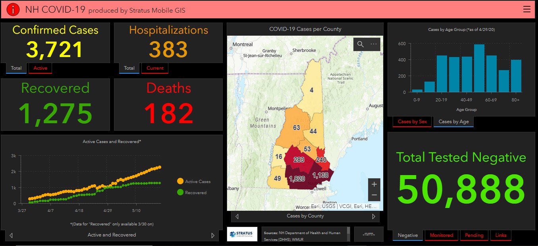Switch to Active confirmed cases tab
The width and height of the screenshot is (538, 246).
[40, 68]
